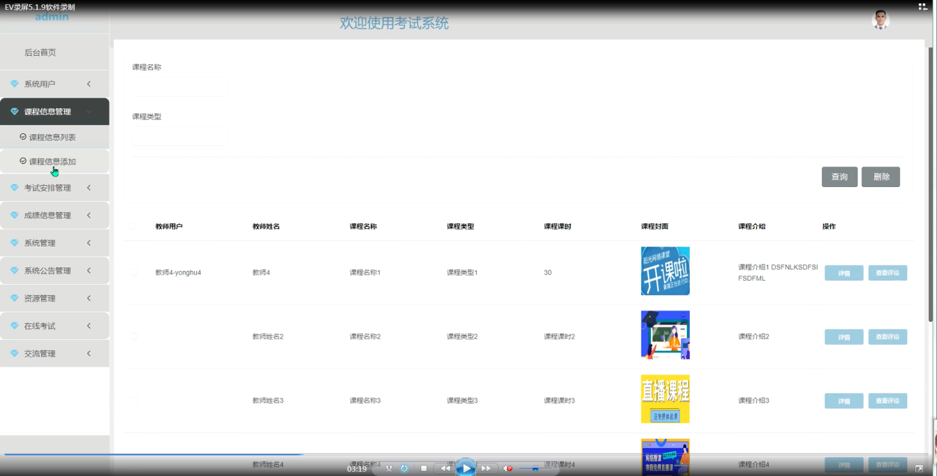The width and height of the screenshot is (937, 476).
Task: Open 详情 for 课程名称3 row
Action: point(843,401)
